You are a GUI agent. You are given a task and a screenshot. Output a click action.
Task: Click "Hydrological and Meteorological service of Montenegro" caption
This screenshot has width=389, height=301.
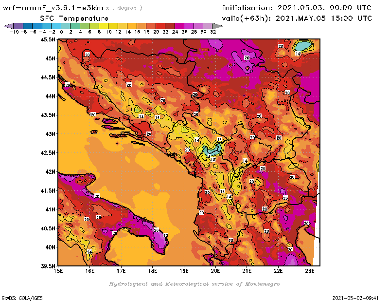pos(194,284)
